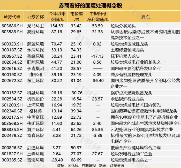Select stock name 旺能环境
This screenshot has width=181, height=168.
click(35, 62)
